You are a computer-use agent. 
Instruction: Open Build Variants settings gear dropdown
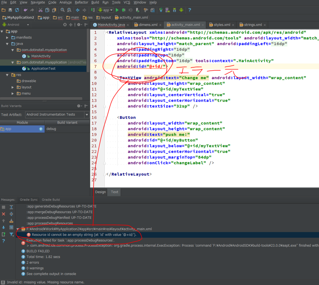(x=79, y=106)
